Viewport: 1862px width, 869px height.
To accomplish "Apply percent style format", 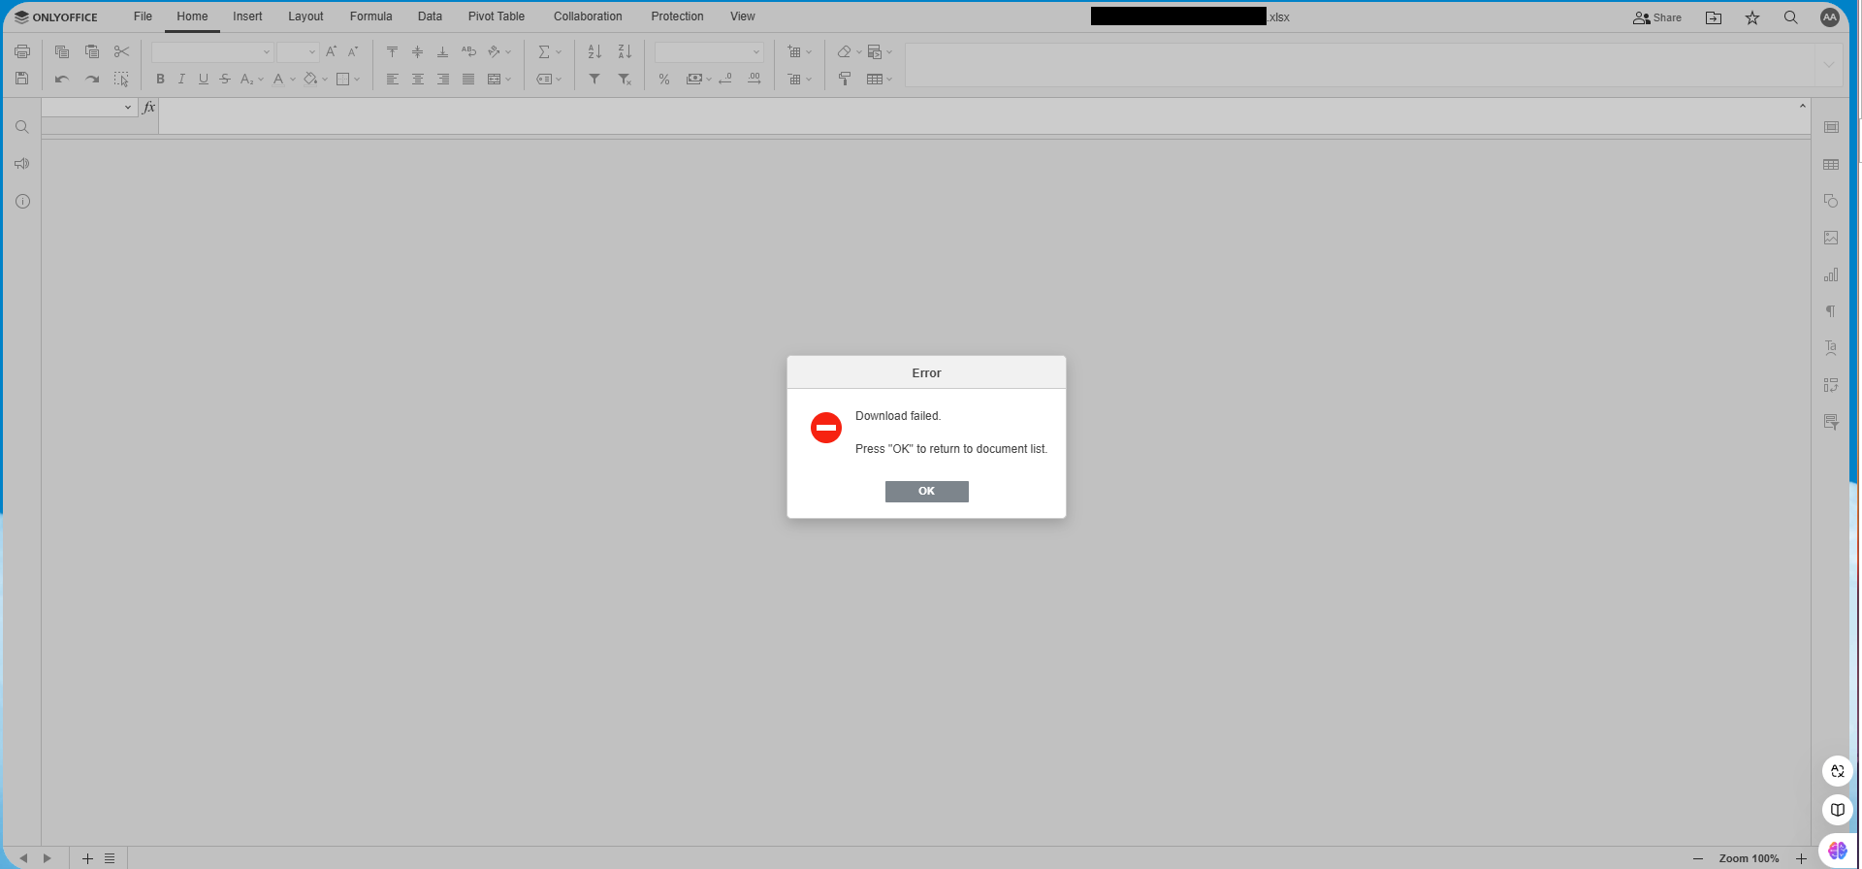I will coord(664,80).
